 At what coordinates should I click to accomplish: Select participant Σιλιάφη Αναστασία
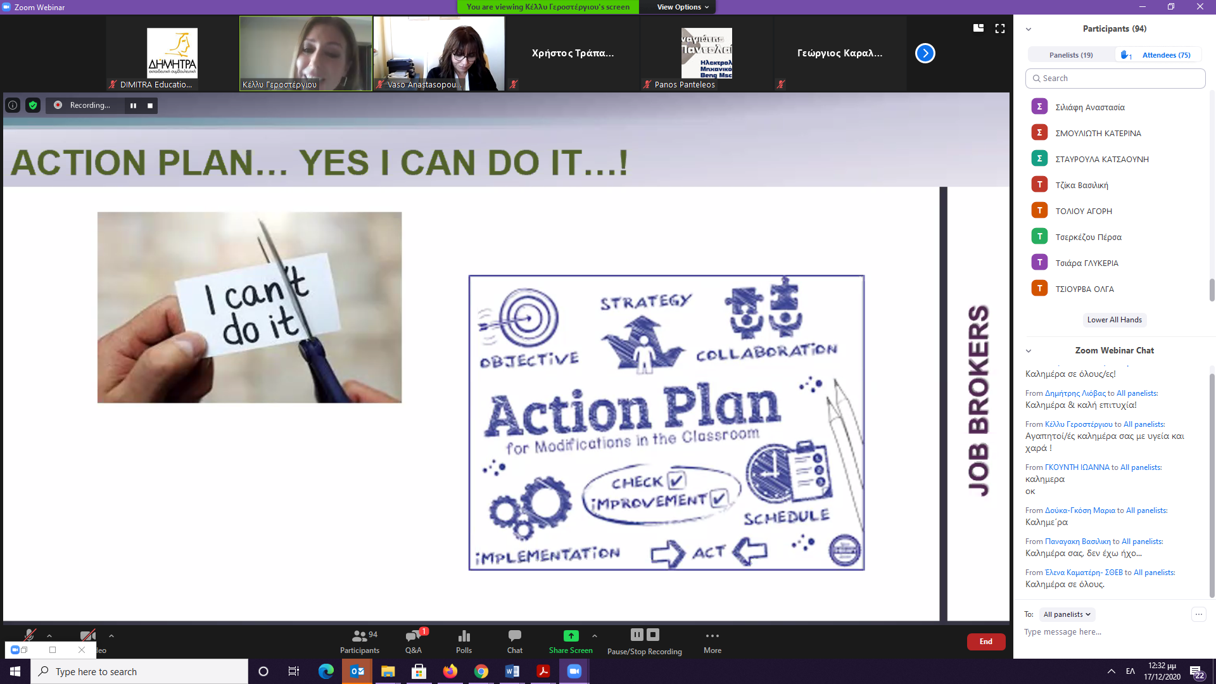(x=1115, y=107)
